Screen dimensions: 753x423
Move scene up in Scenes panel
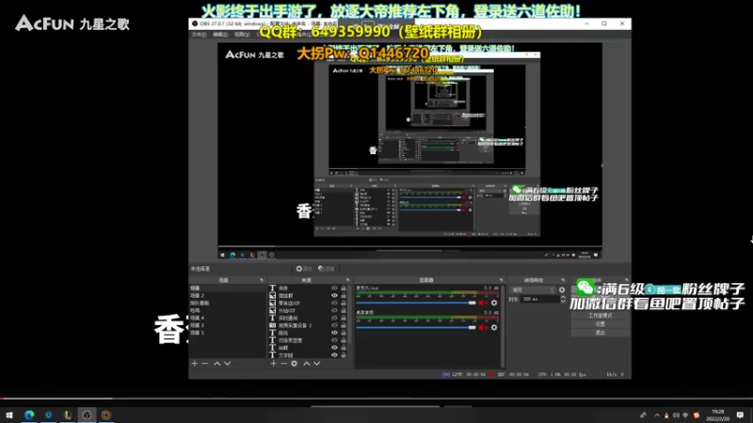(x=217, y=364)
